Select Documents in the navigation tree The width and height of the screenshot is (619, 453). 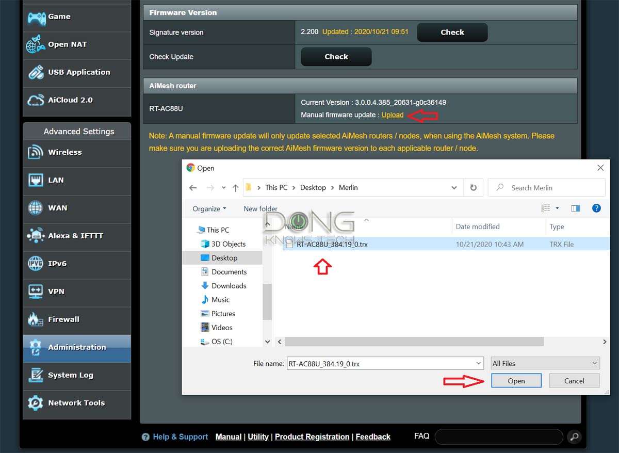[x=223, y=272]
